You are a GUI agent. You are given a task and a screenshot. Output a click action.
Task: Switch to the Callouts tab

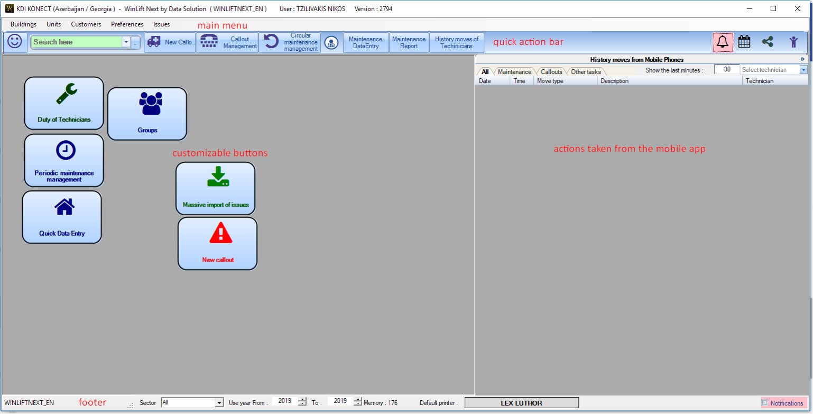[551, 72]
